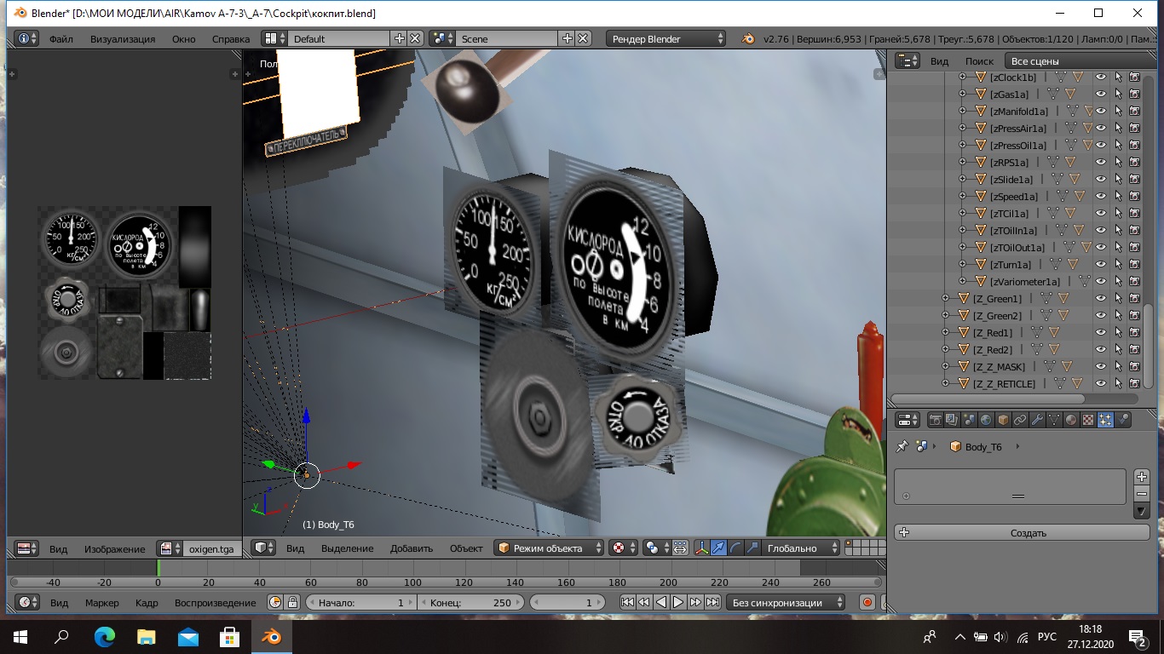This screenshot has height=654, width=1164.
Task: Click the outliner search menu
Action: [x=979, y=60]
